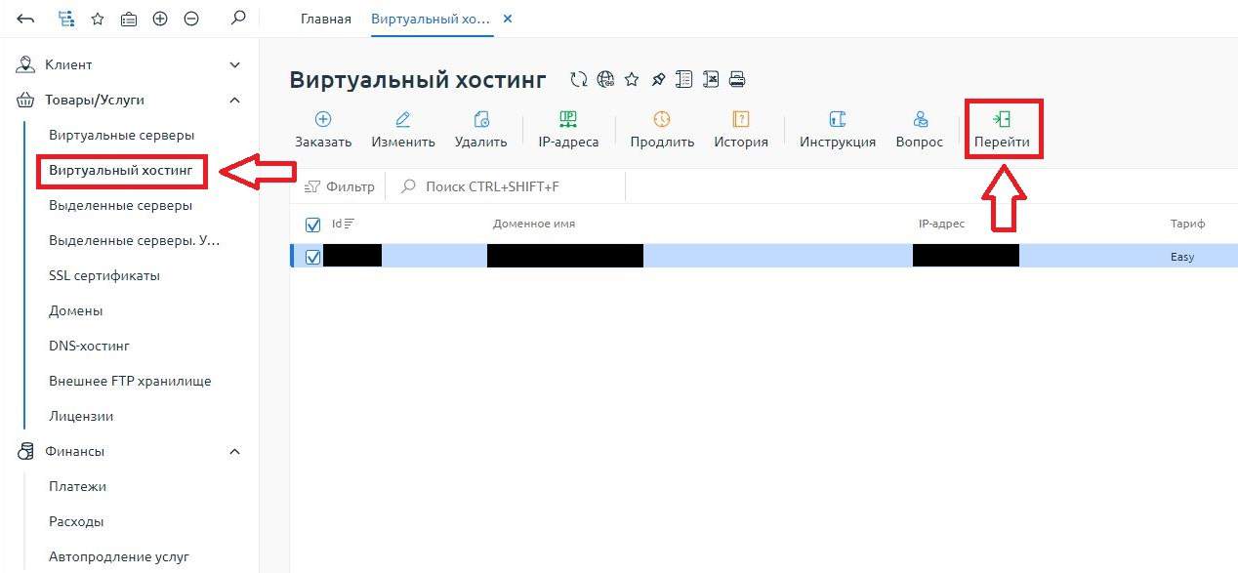
Task: Open Выделенные серверы in sidebar
Action: coord(121,205)
